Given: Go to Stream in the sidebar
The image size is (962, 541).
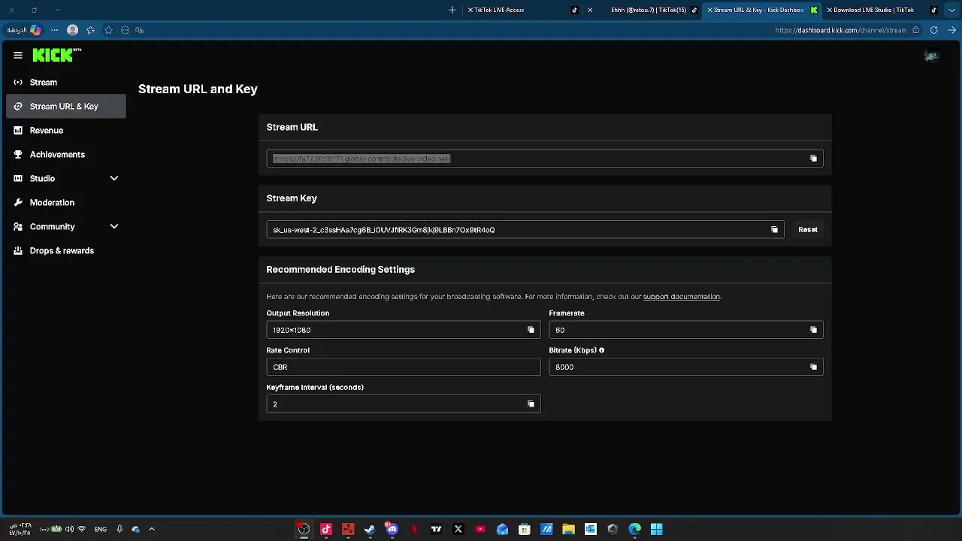Looking at the screenshot, I should pyautogui.click(x=66, y=82).
